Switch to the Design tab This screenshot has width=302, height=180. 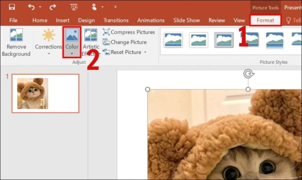86,20
